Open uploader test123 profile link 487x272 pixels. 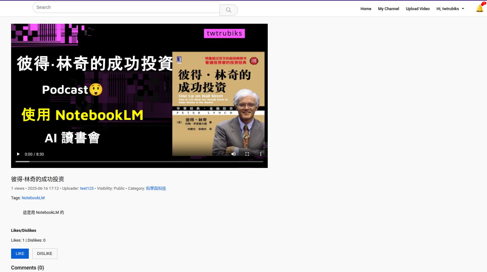point(87,189)
